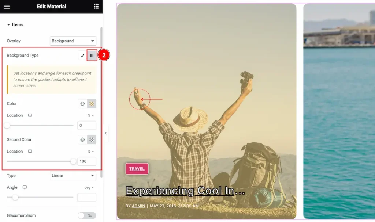
Task: Click the TRAVEL category badge
Action: (x=137, y=169)
